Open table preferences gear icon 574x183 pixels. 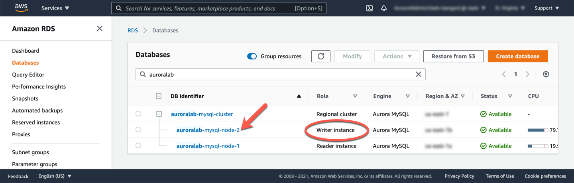[x=546, y=74]
